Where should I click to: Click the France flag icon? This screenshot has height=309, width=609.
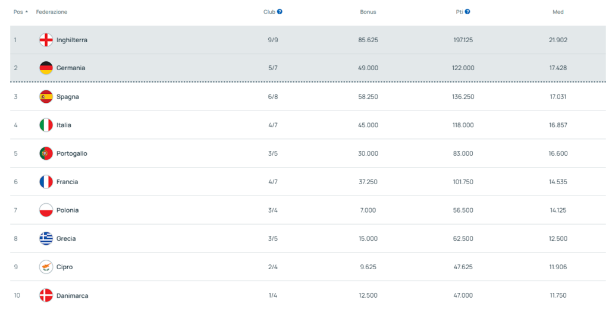point(46,182)
